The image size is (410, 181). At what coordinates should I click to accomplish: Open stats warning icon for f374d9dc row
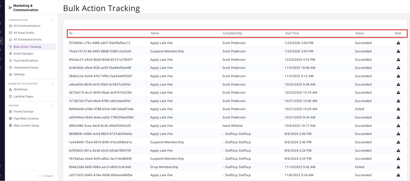[x=398, y=43]
